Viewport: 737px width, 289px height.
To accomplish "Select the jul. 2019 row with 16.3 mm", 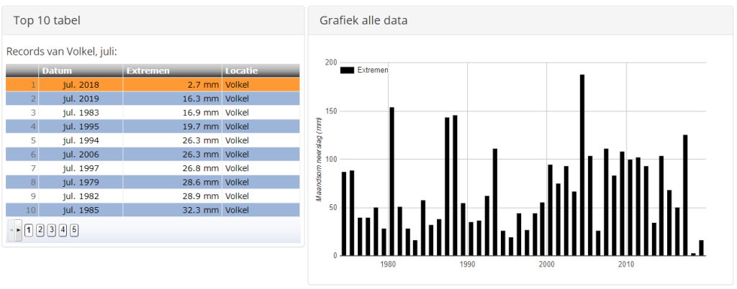I will [x=153, y=99].
